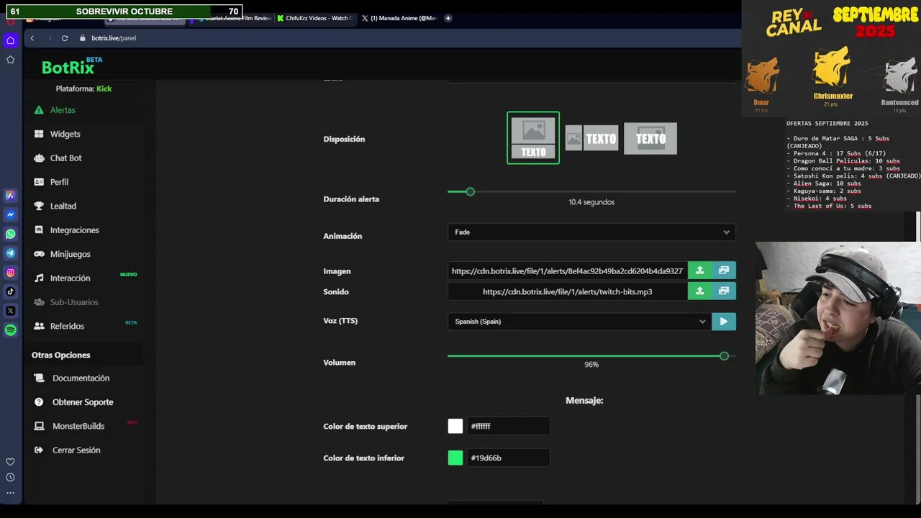Image resolution: width=921 pixels, height=518 pixels.
Task: Open the MonsterBuilds link
Action: 78,426
